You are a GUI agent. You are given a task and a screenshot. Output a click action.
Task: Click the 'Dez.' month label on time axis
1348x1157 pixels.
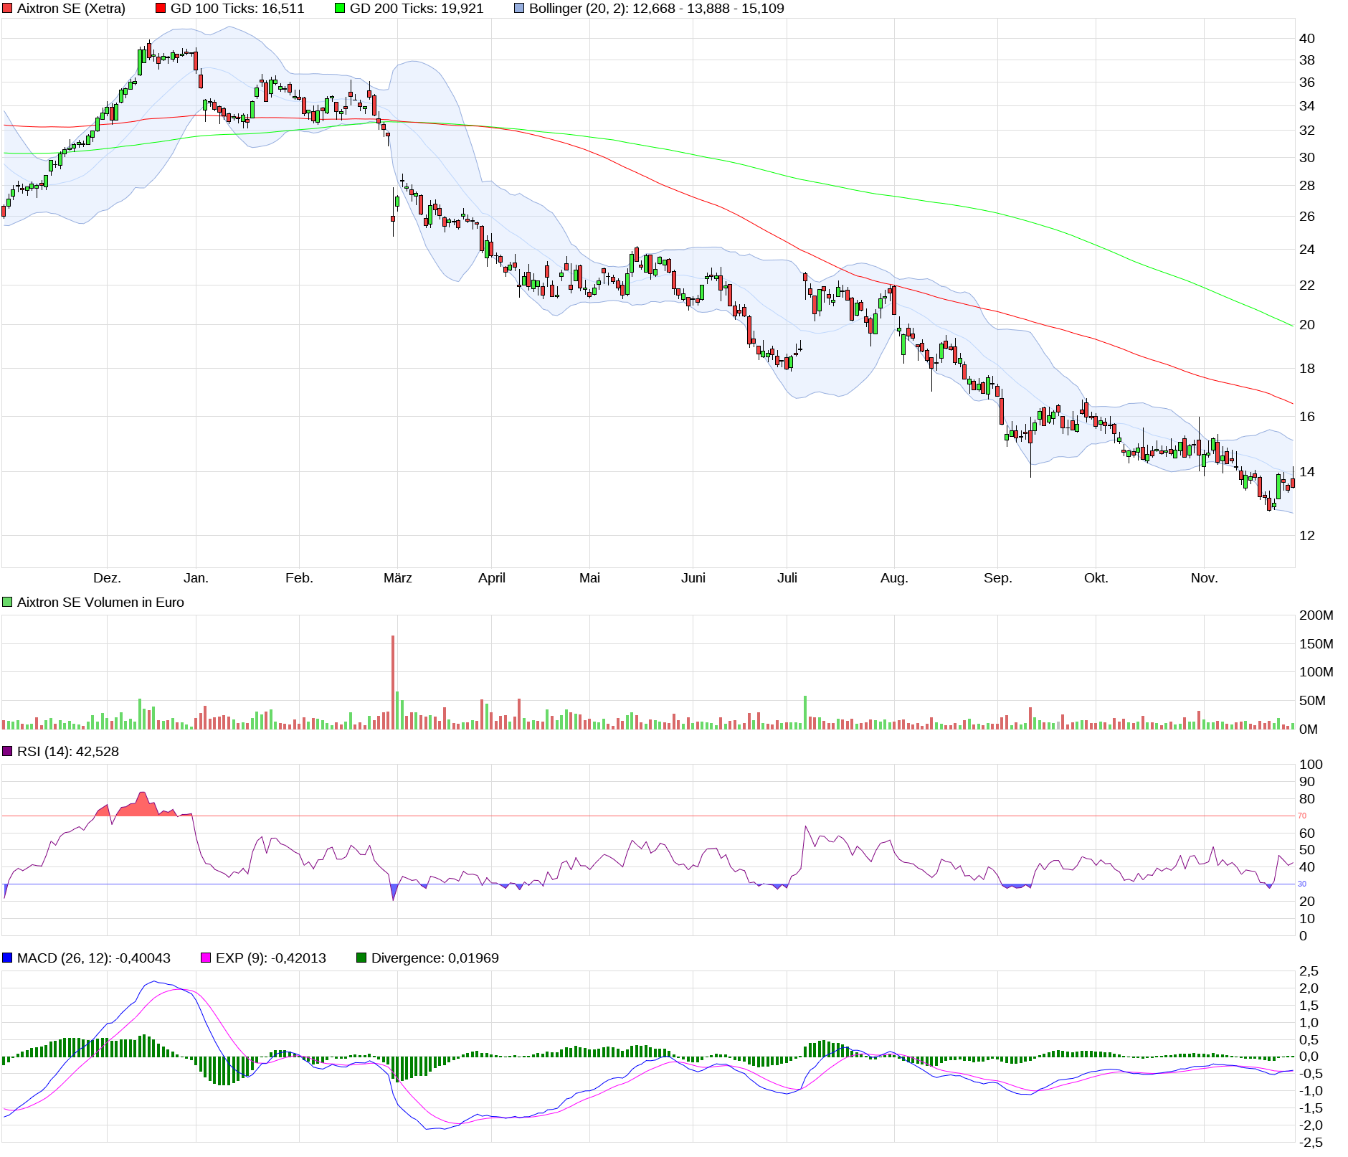click(x=107, y=578)
